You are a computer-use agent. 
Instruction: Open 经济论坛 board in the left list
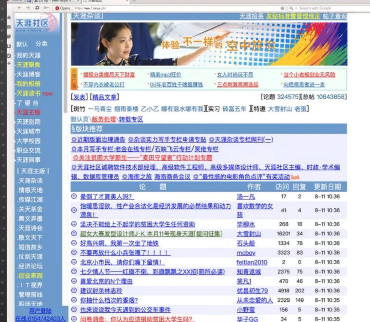(x=30, y=266)
